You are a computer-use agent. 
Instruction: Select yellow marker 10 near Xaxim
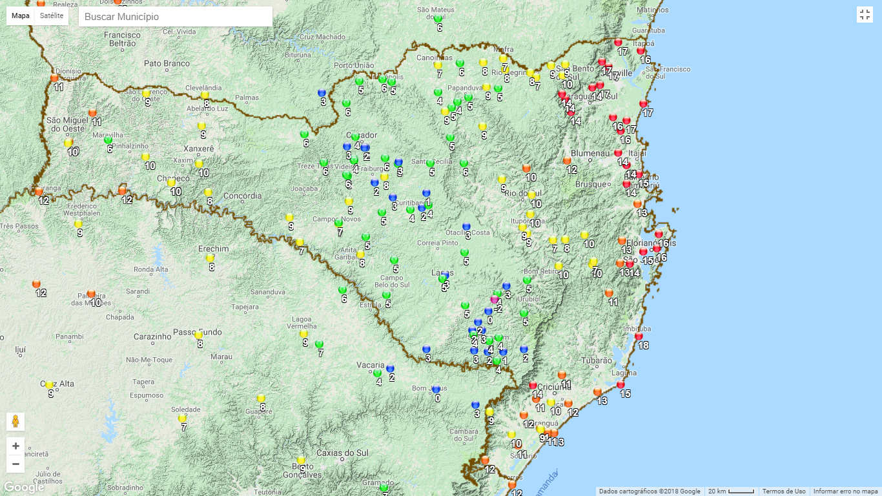tap(199, 164)
